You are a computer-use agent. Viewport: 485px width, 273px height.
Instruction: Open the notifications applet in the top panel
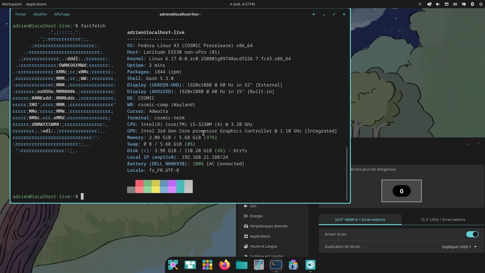pos(464,4)
